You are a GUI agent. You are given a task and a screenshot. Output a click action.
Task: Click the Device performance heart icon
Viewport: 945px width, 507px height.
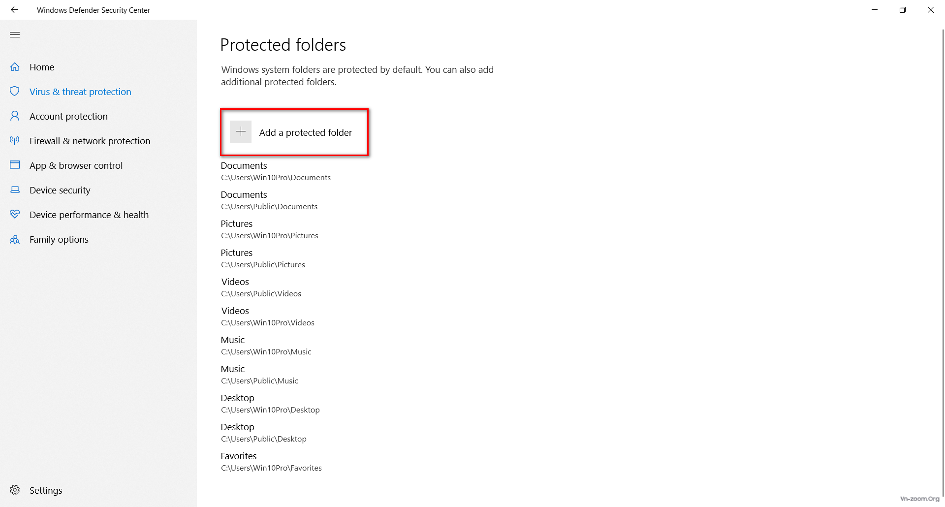click(15, 215)
